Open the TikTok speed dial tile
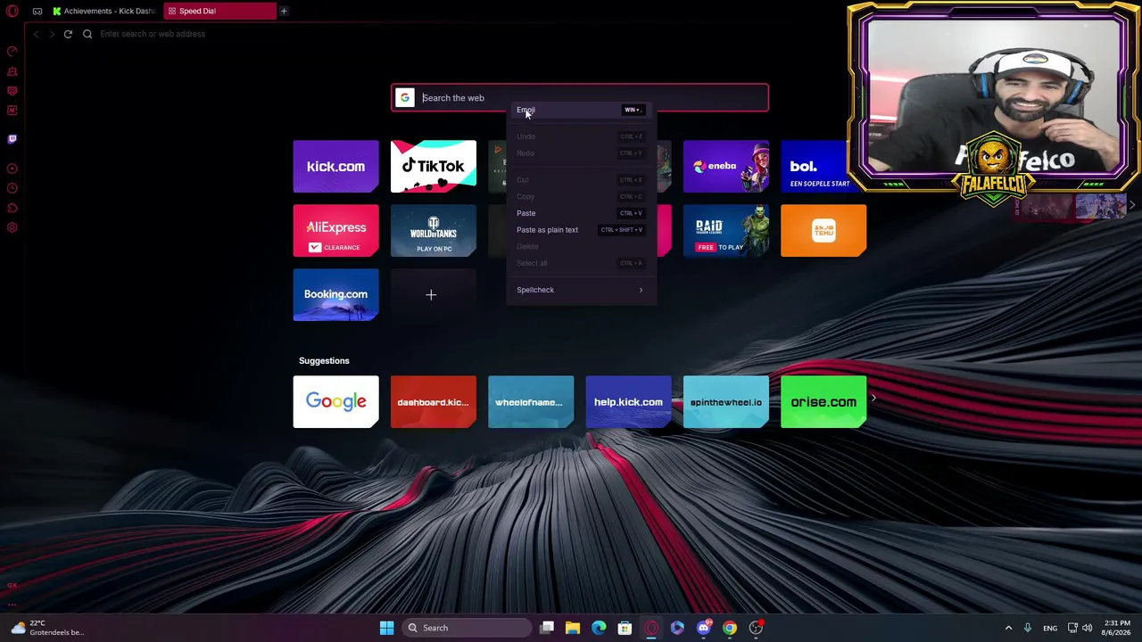The image size is (1142, 642). coord(434,166)
